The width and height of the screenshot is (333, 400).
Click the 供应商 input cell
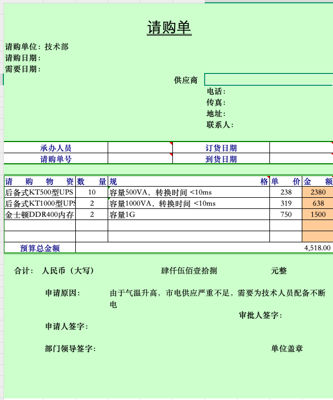tap(269, 80)
